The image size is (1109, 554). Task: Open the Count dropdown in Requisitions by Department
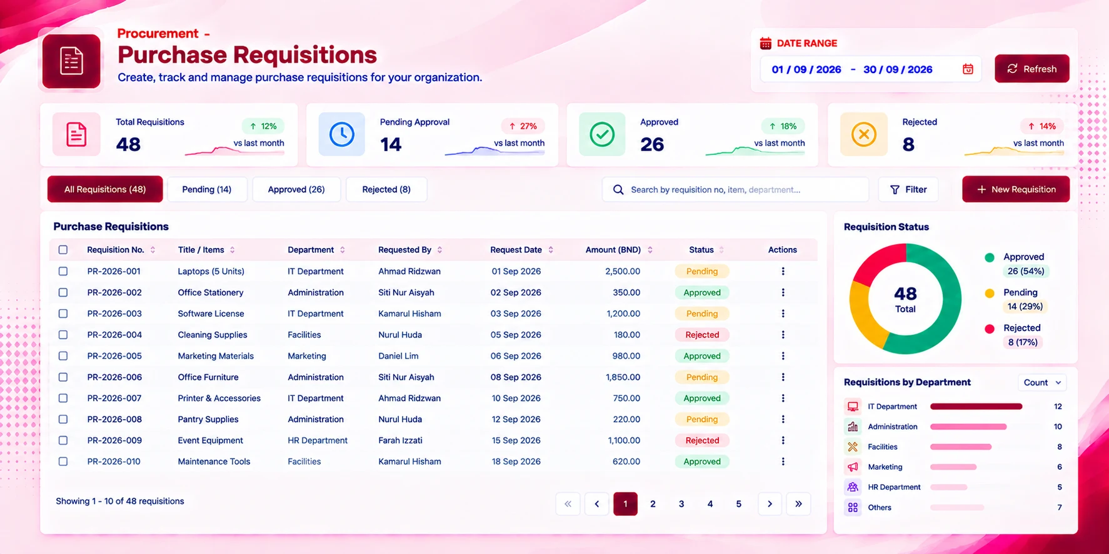[1042, 382]
